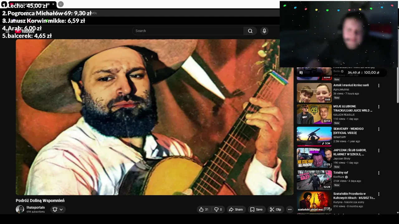
Task: Open options menu for Antek i maniuś video
Action: click(379, 86)
